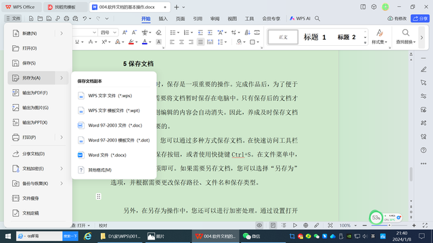Click the undo arrow icon
Image resolution: width=433 pixels, height=243 pixels.
click(x=85, y=18)
